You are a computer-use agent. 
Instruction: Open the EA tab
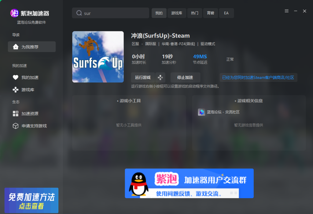click(226, 13)
